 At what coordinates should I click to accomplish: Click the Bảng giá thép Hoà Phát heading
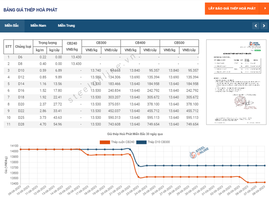coord(30,10)
